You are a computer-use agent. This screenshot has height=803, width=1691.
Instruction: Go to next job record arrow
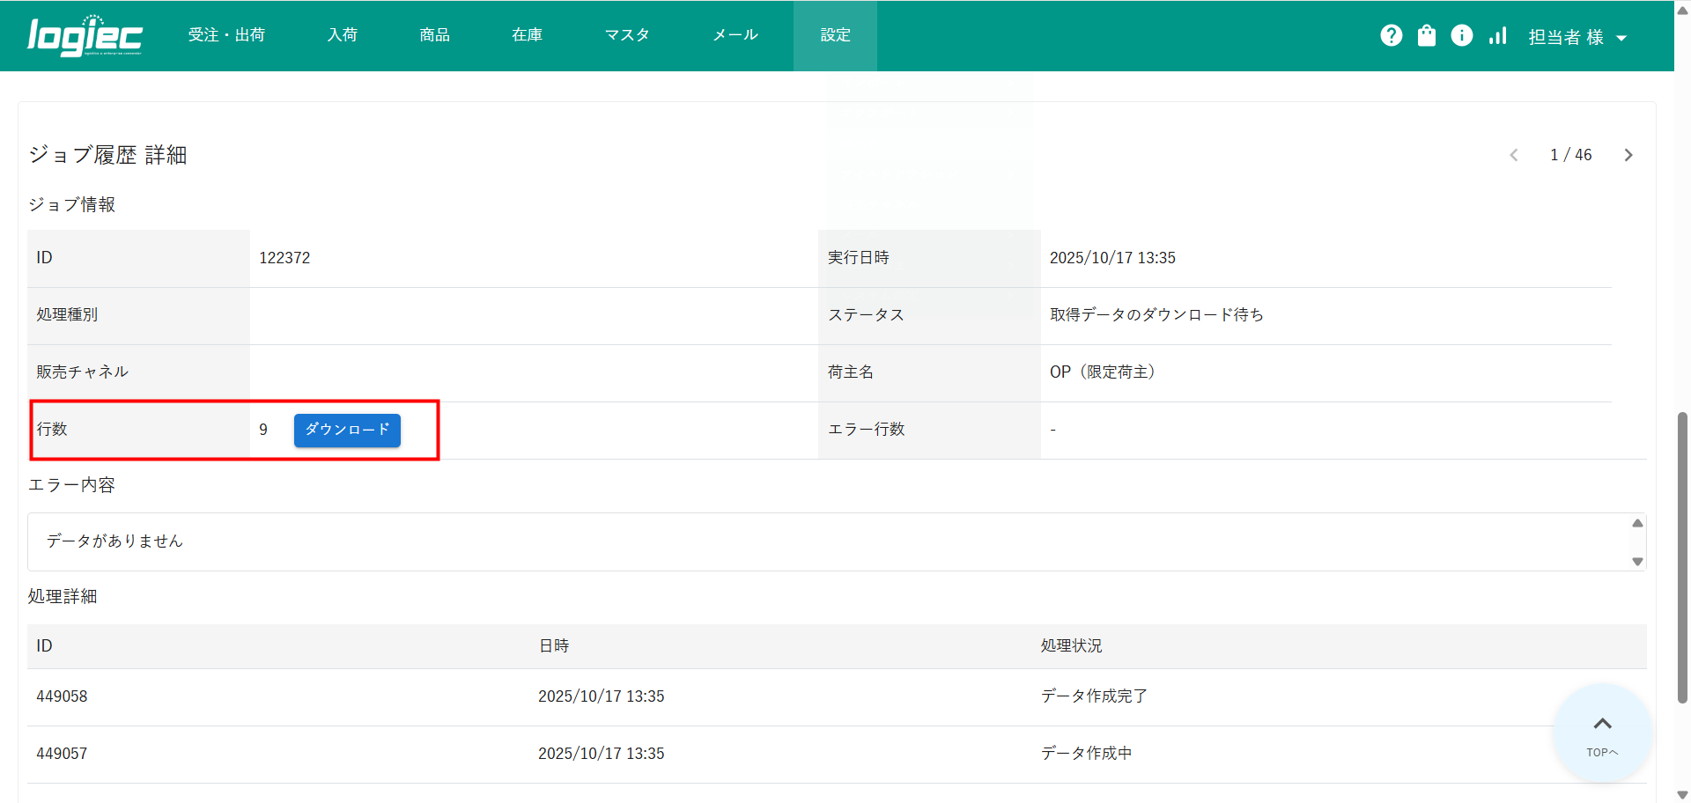pos(1628,155)
